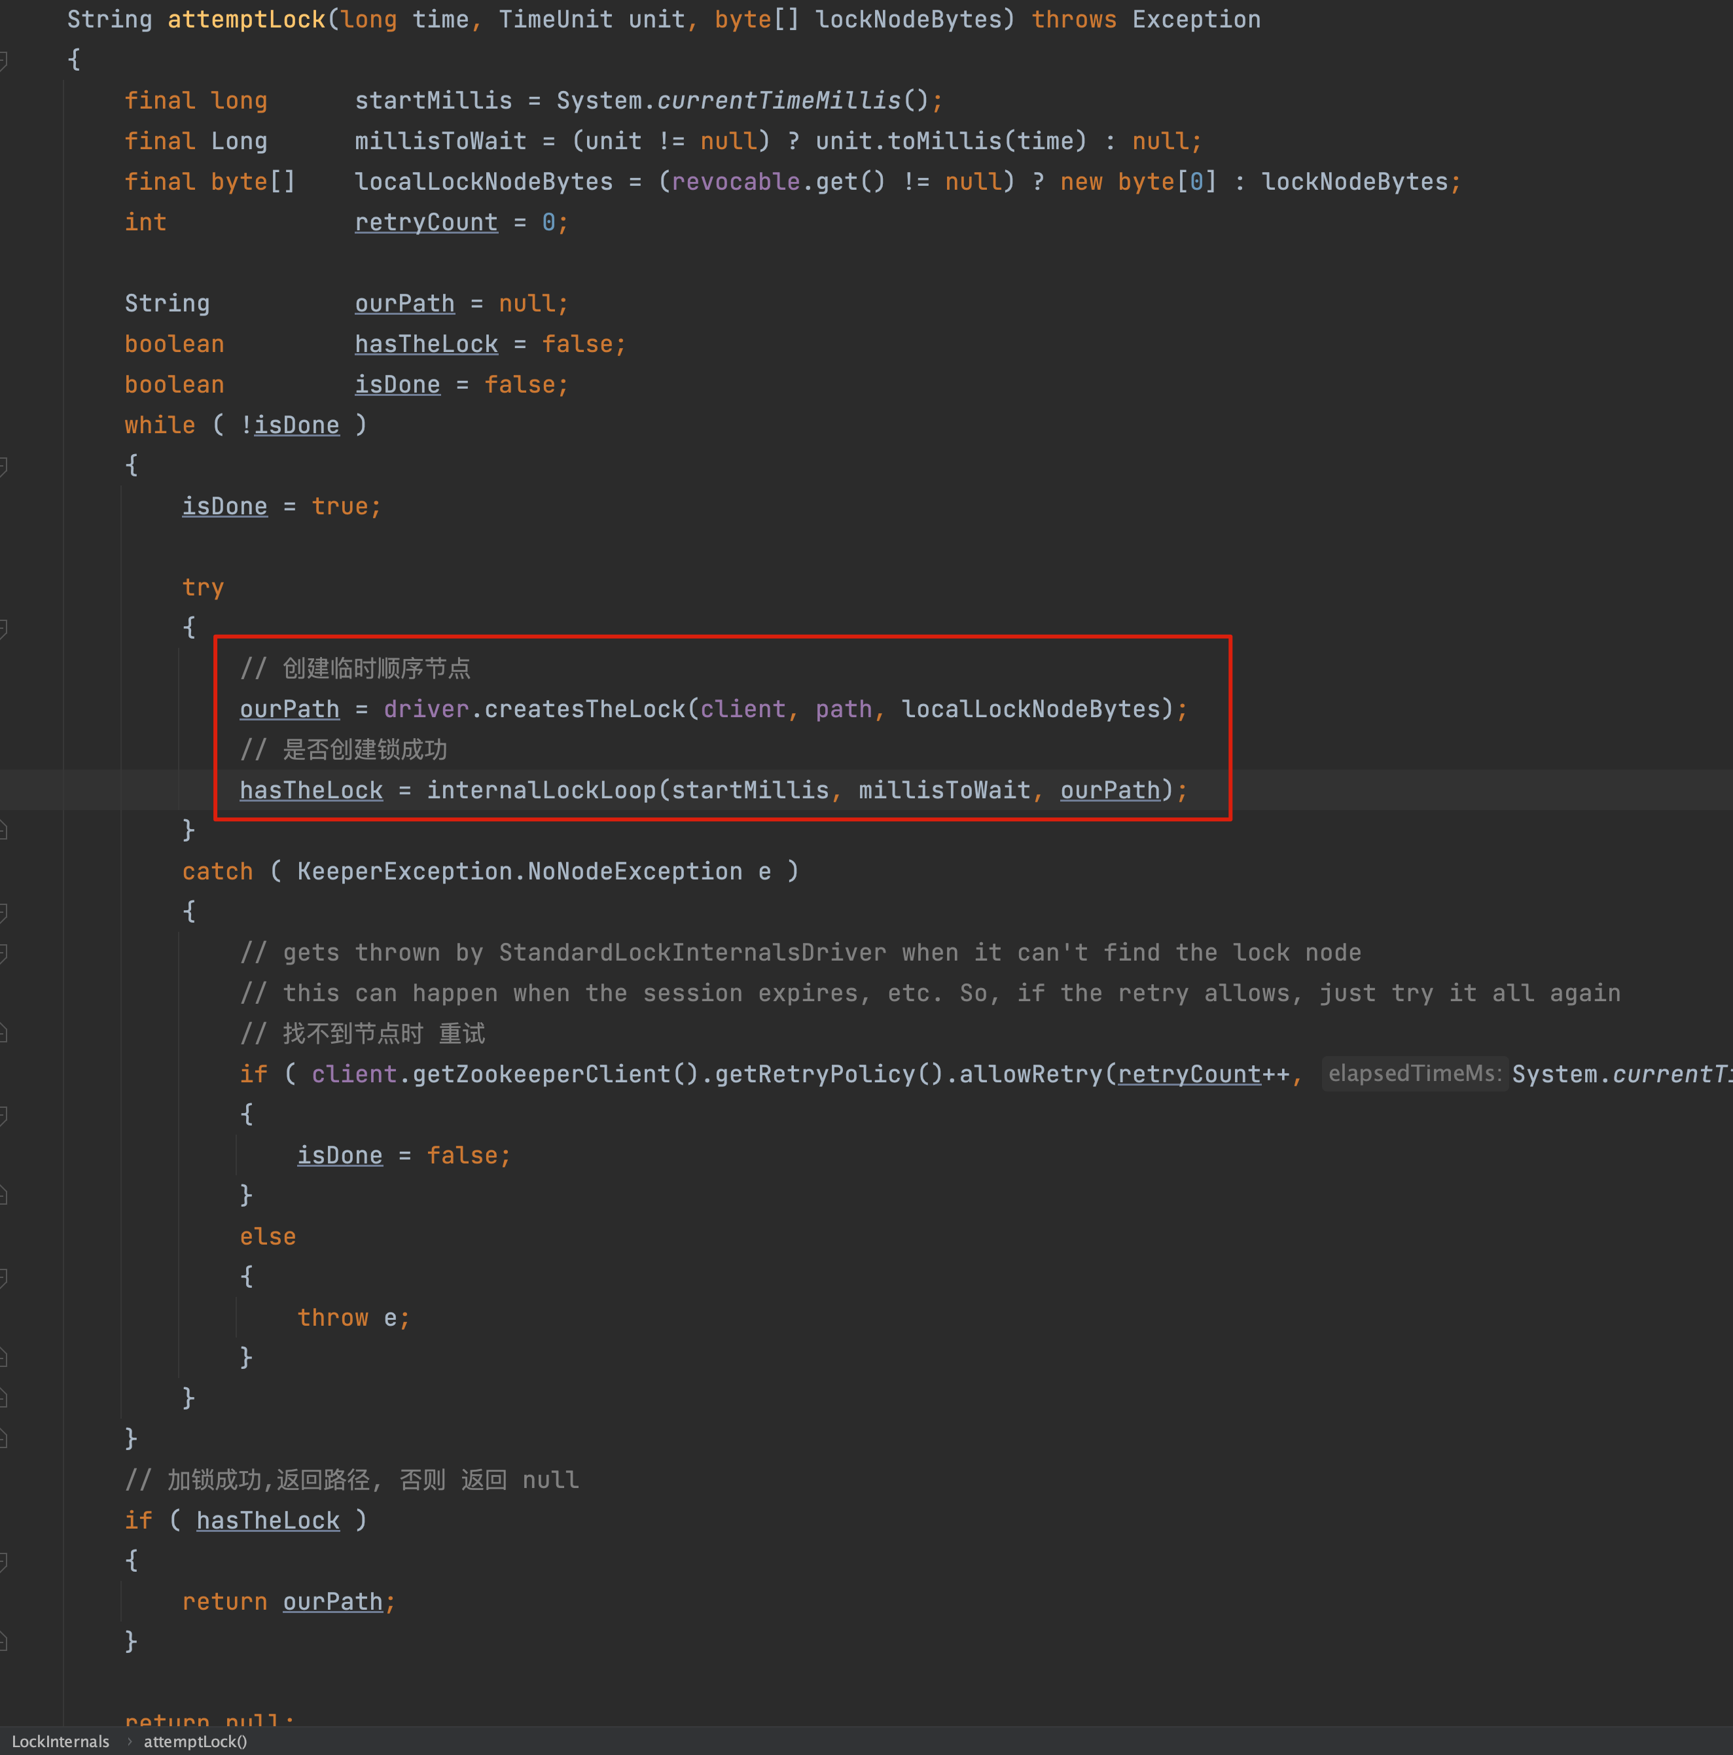Click ourPath in String declaration line
The height and width of the screenshot is (1755, 1733).
404,304
